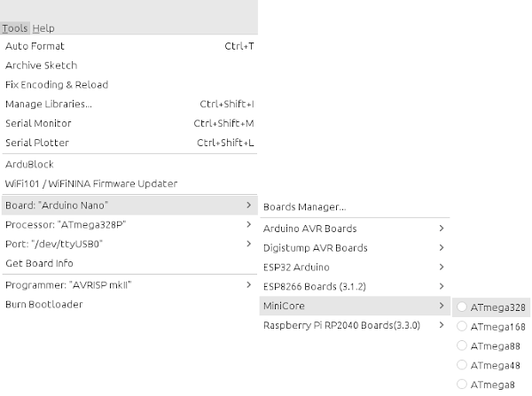Open the Serial Monitor
532x396 pixels.
click(x=129, y=123)
